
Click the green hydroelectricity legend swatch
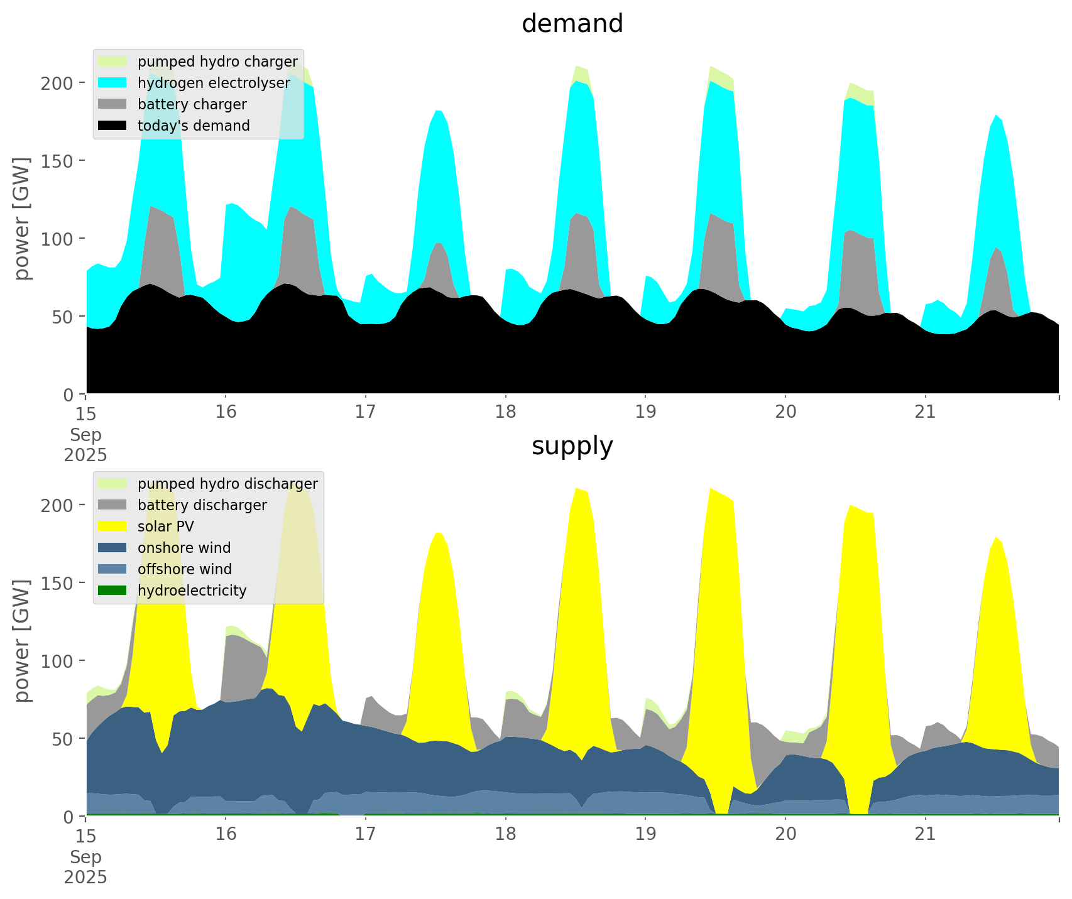[112, 591]
